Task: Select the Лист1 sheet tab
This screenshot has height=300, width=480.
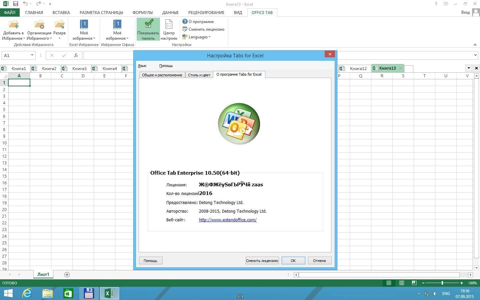Action: (43, 274)
